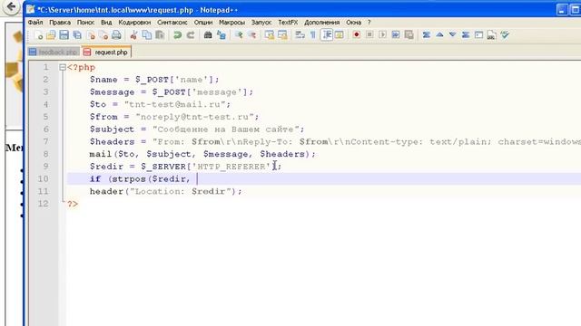Toggle word wrap in the toolbar
The height and width of the screenshot is (326, 581).
click(300, 35)
